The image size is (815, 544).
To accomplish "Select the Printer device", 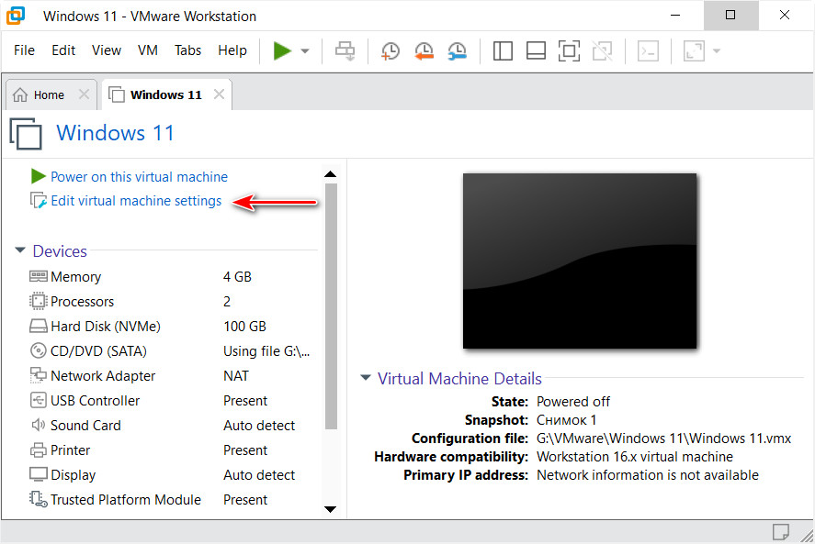I will point(173,450).
